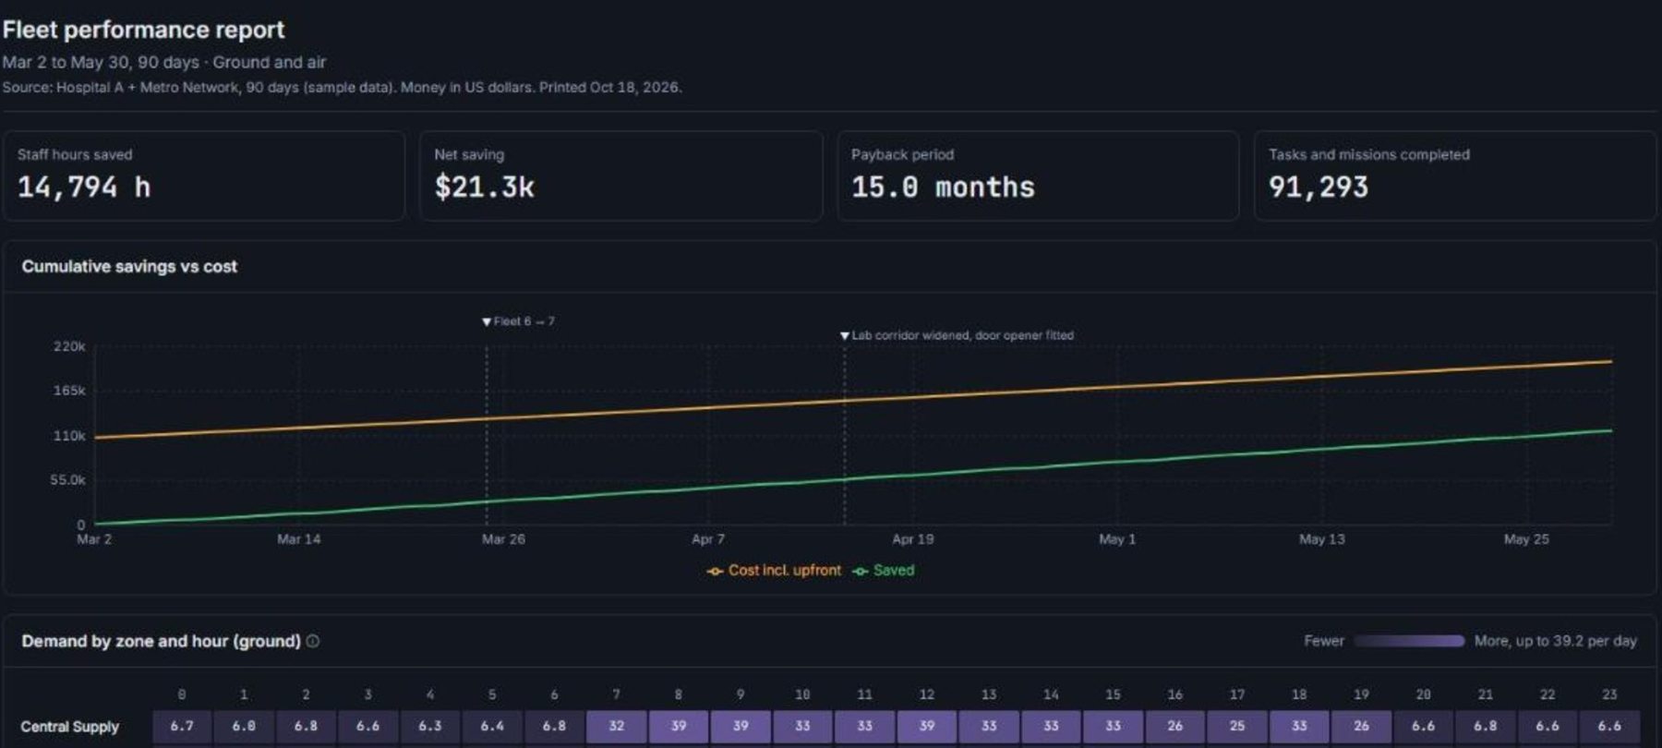Click the "More, up to 39.2 per day" label

(x=1555, y=641)
